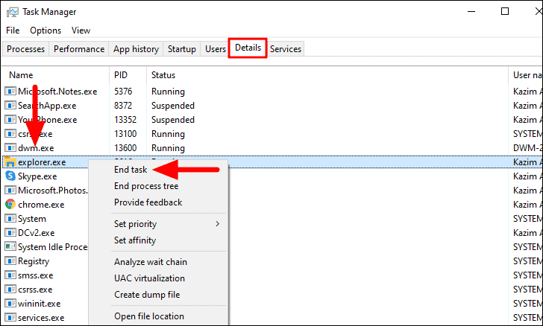543x326 pixels.
Task: Click the smss.exe process icon
Action: point(10,275)
